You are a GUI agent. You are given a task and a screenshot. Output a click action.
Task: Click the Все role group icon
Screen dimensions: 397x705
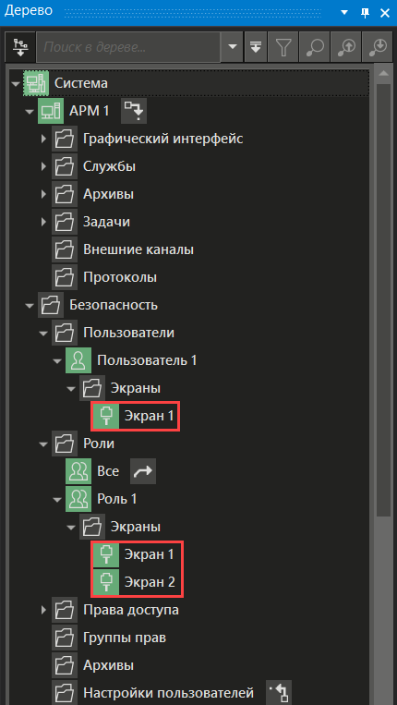(x=78, y=471)
